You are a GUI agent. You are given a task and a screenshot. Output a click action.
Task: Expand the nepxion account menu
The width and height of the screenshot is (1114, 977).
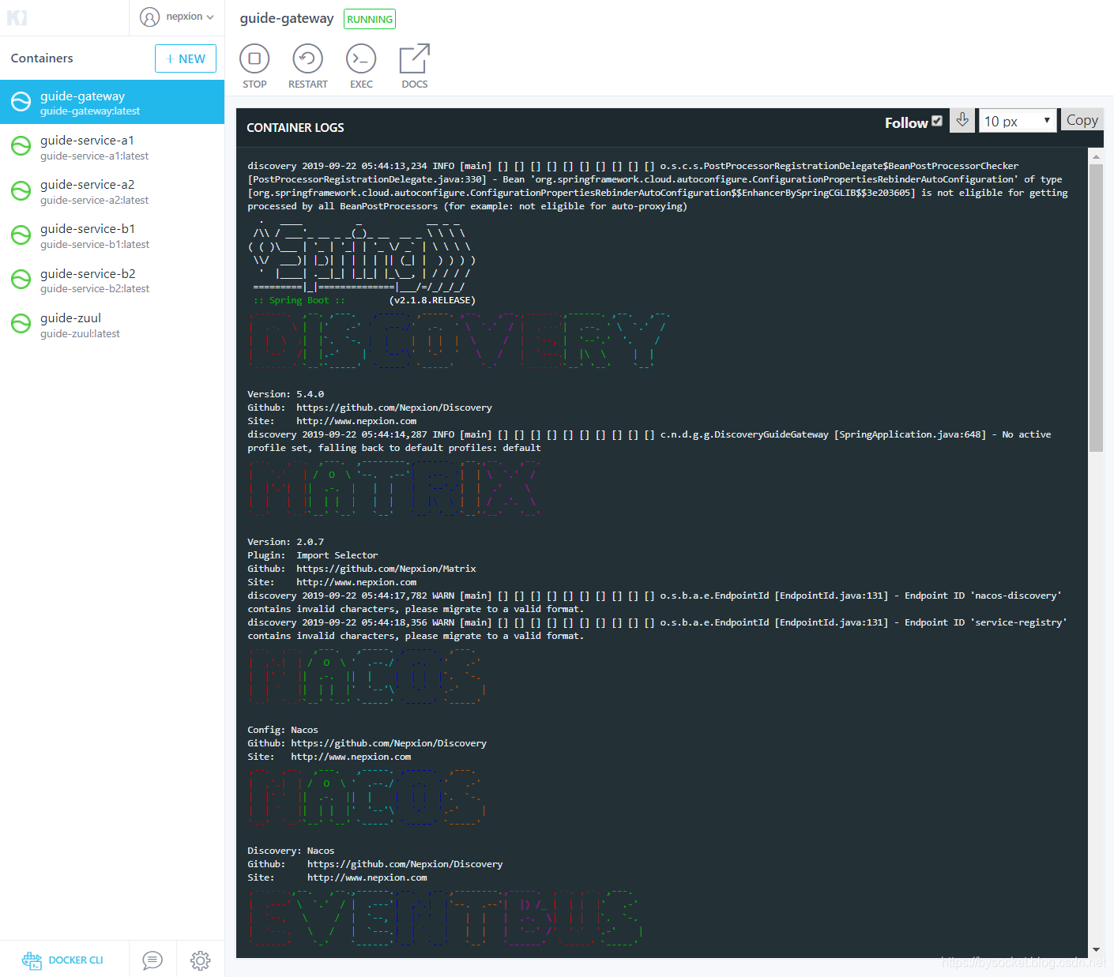click(x=210, y=17)
